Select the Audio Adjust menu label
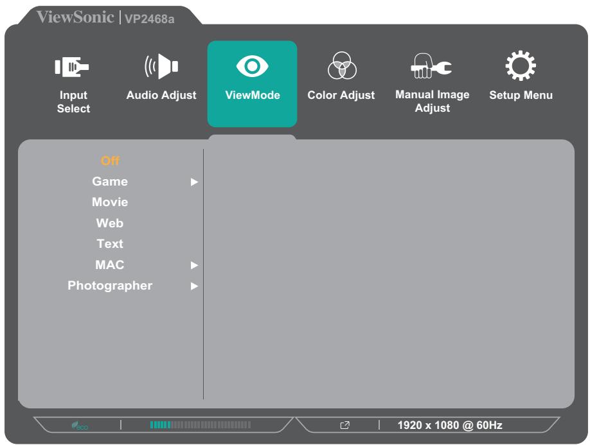Image resolution: width=590 pixels, height=445 pixels. pyautogui.click(x=161, y=95)
